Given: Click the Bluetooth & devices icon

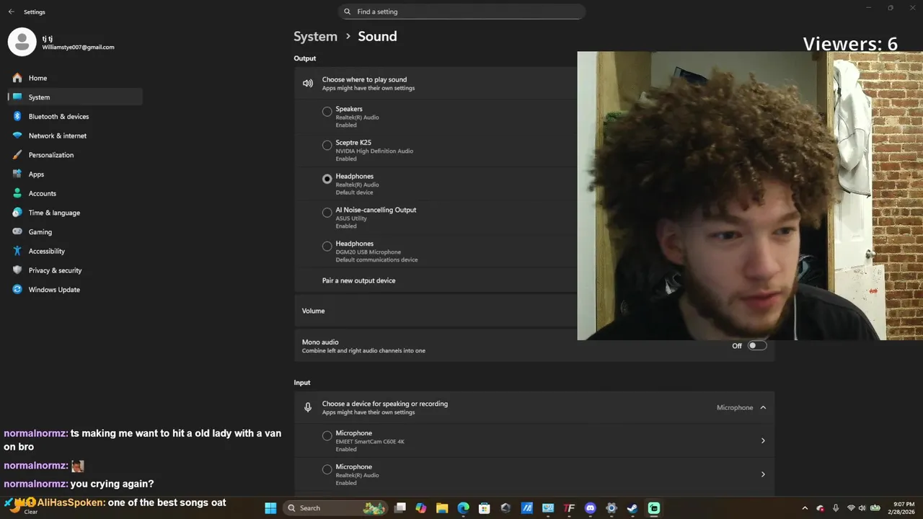Looking at the screenshot, I should (x=17, y=116).
